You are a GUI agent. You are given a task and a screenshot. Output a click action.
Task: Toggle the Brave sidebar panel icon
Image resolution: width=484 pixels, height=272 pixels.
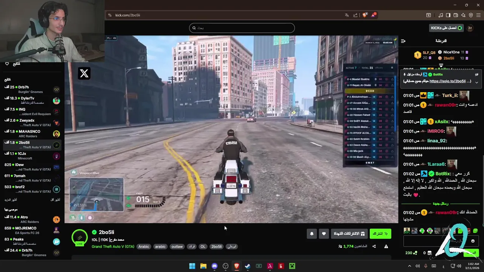tap(448, 15)
